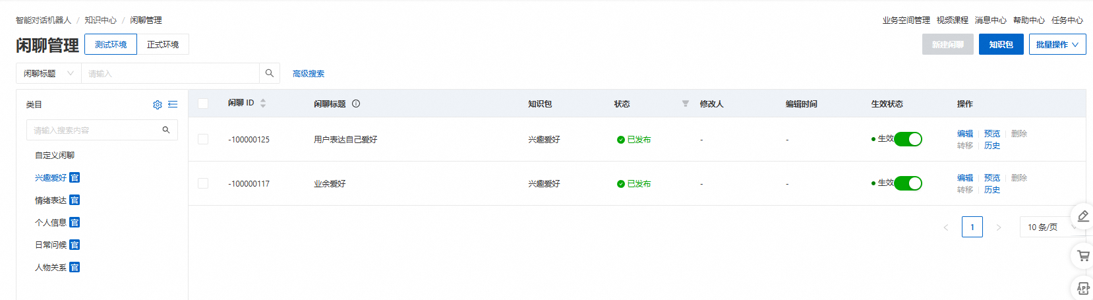This screenshot has width=1093, height=300.
Task: Expand the 闲聊标题 search type dropdown
Action: coord(49,73)
